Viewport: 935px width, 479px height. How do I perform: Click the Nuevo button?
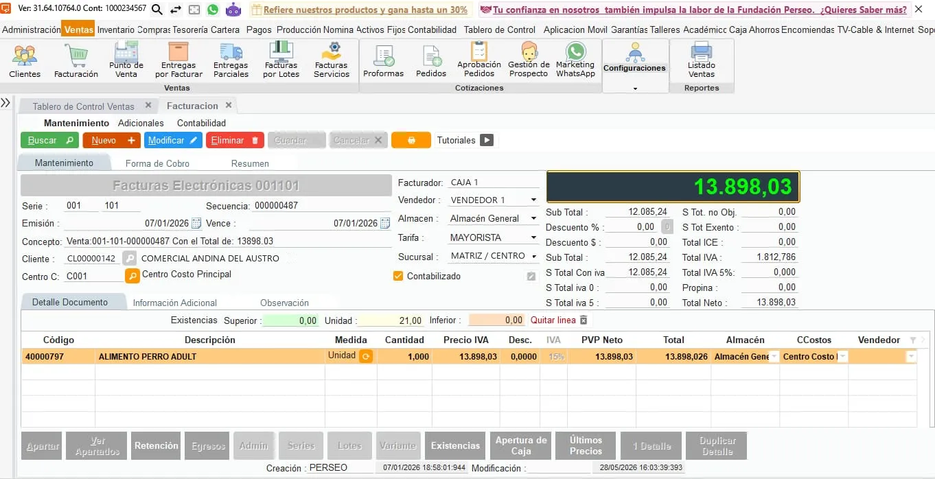pos(111,140)
